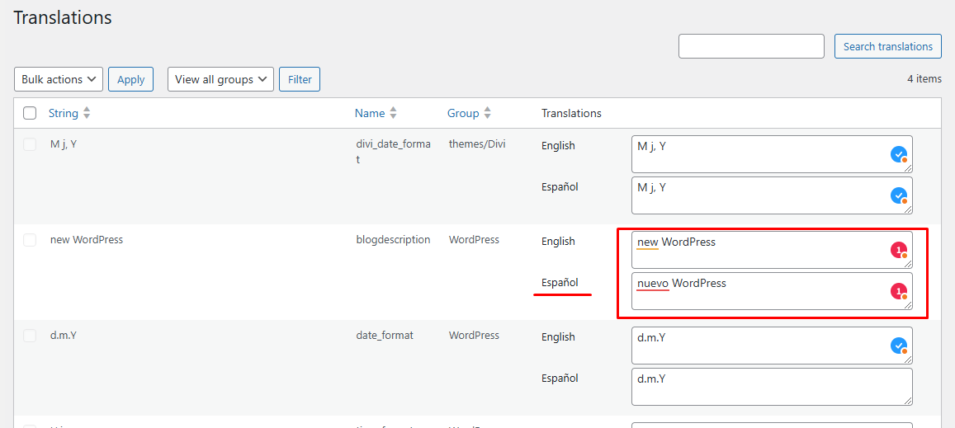
Task: Click the '4 items' count text
Action: point(924,79)
